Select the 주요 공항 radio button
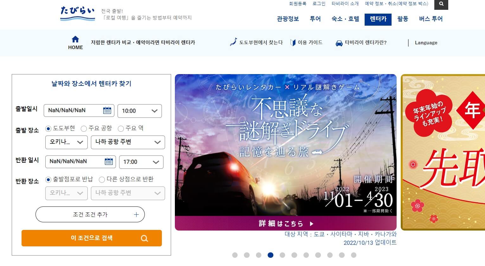Image resolution: width=485 pixels, height=266 pixels. point(84,129)
